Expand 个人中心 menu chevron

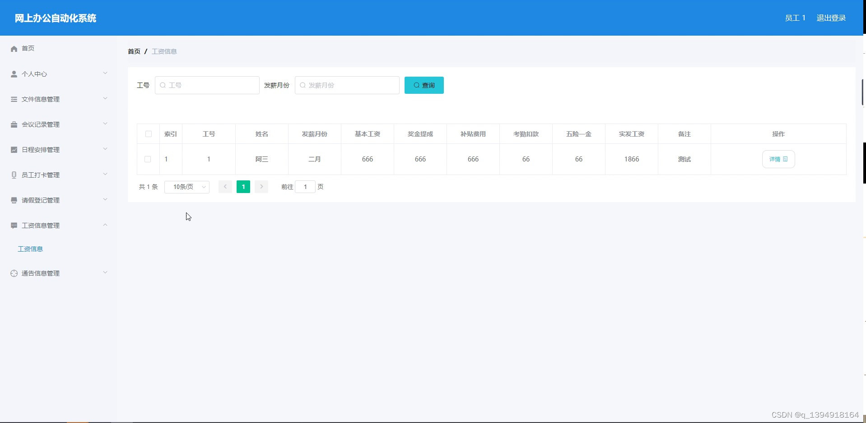tap(105, 73)
